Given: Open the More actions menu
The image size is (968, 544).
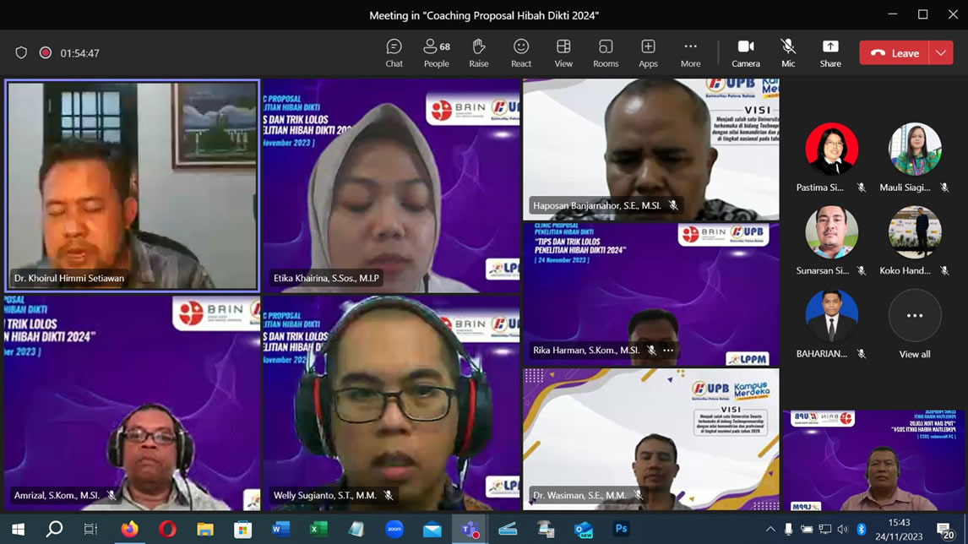Looking at the screenshot, I should pyautogui.click(x=690, y=52).
